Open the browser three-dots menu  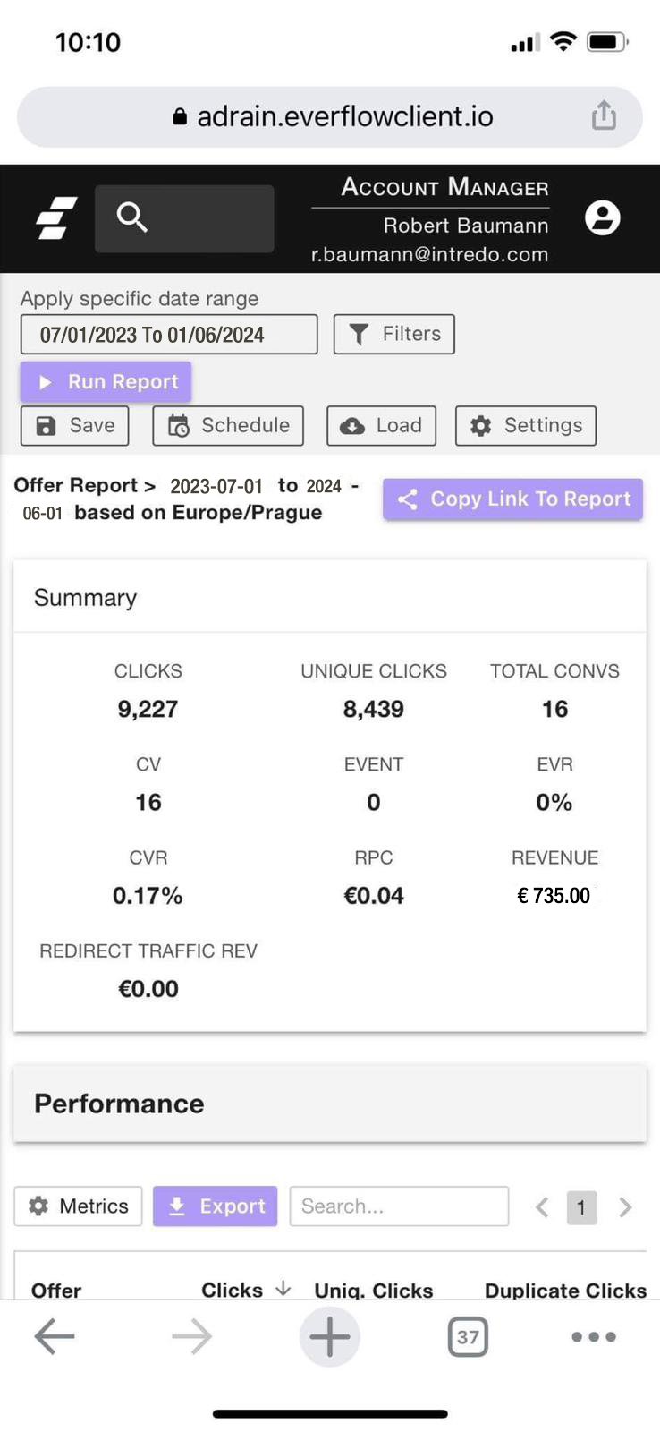tap(594, 1337)
